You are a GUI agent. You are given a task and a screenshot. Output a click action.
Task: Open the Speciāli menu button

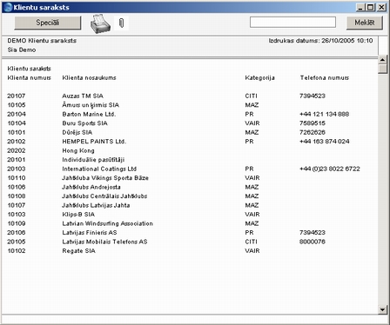48,23
